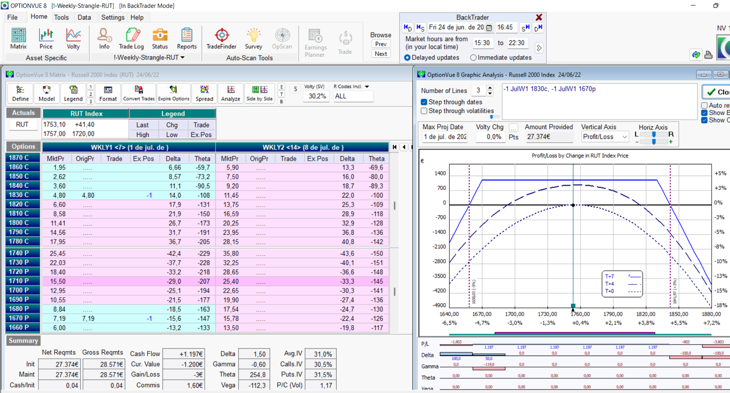Click the Summary section header

click(23, 340)
